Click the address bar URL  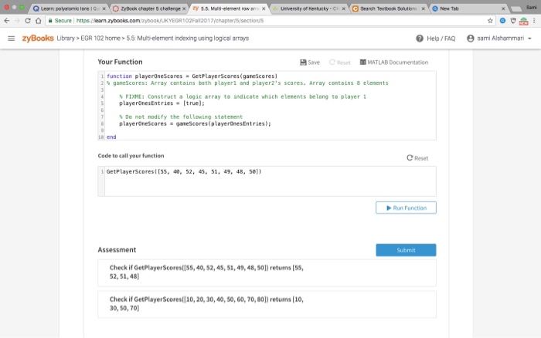170,21
